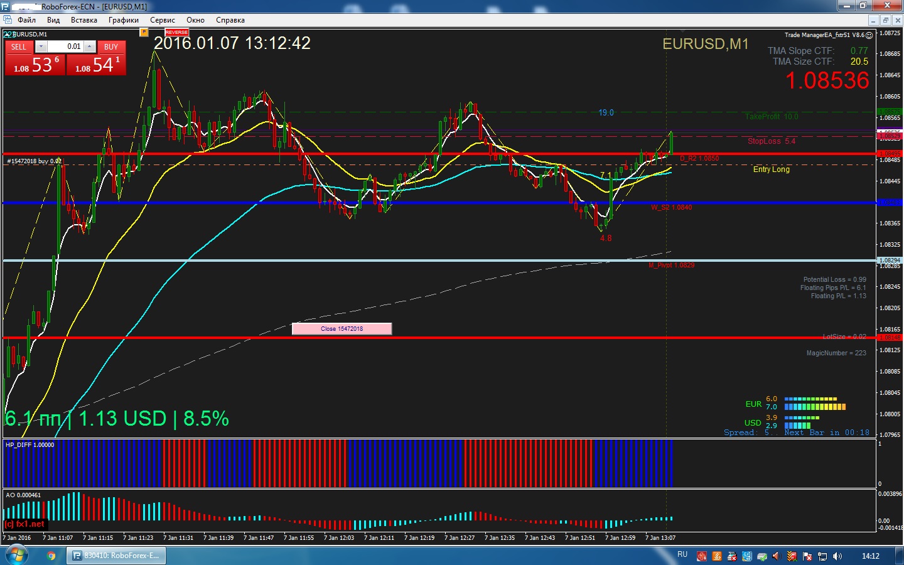Minimize the inner chart window
The height and width of the screenshot is (565, 904).
pos(875,20)
